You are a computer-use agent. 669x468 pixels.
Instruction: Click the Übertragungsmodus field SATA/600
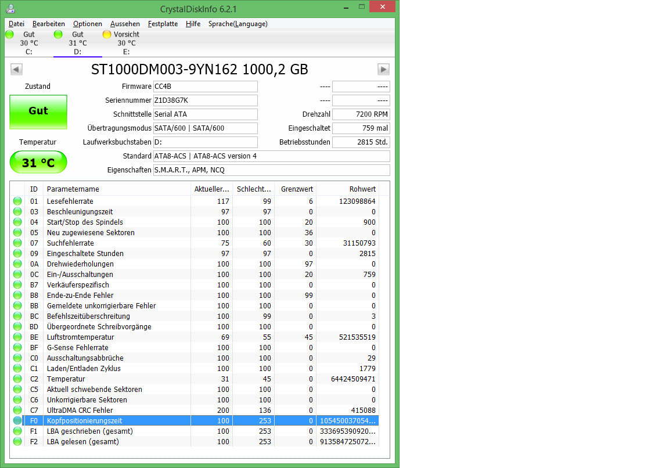tap(205, 128)
